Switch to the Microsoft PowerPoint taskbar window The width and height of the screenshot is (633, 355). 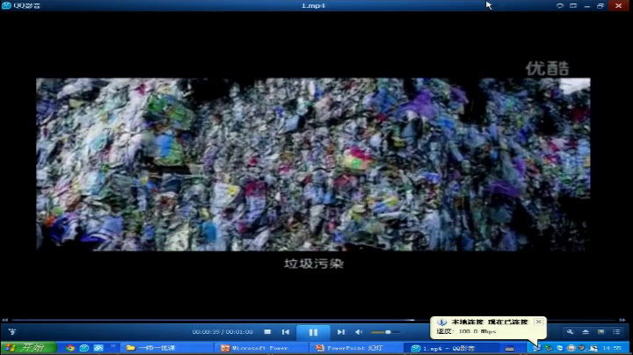(x=261, y=348)
